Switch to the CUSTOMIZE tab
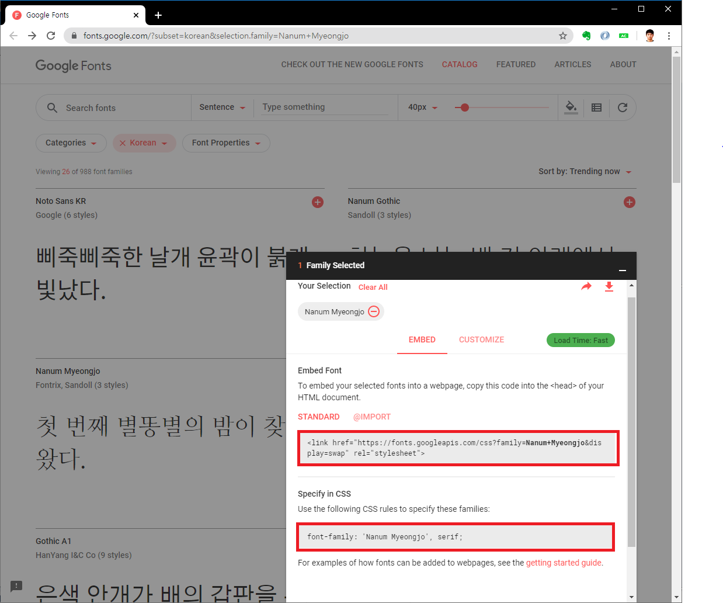Image resolution: width=723 pixels, height=603 pixels. click(481, 339)
